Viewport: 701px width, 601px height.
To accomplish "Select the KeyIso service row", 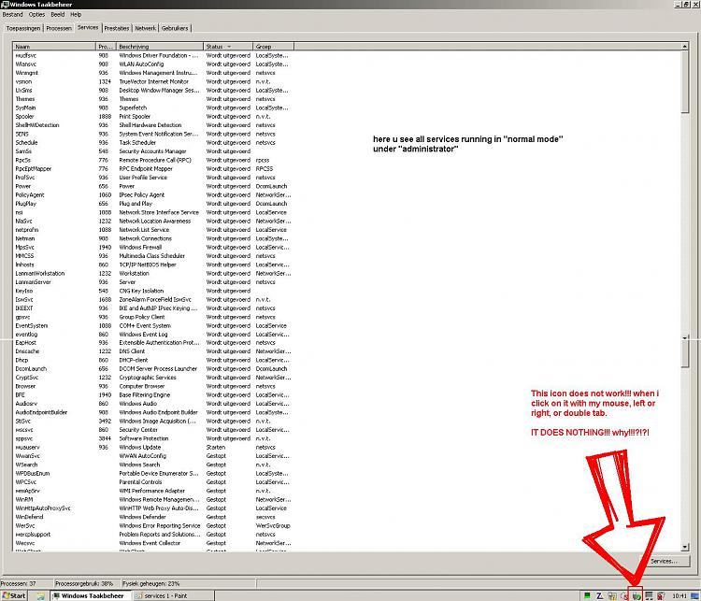I will tap(153, 291).
